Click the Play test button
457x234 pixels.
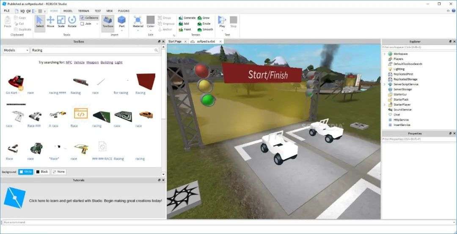tap(222, 22)
